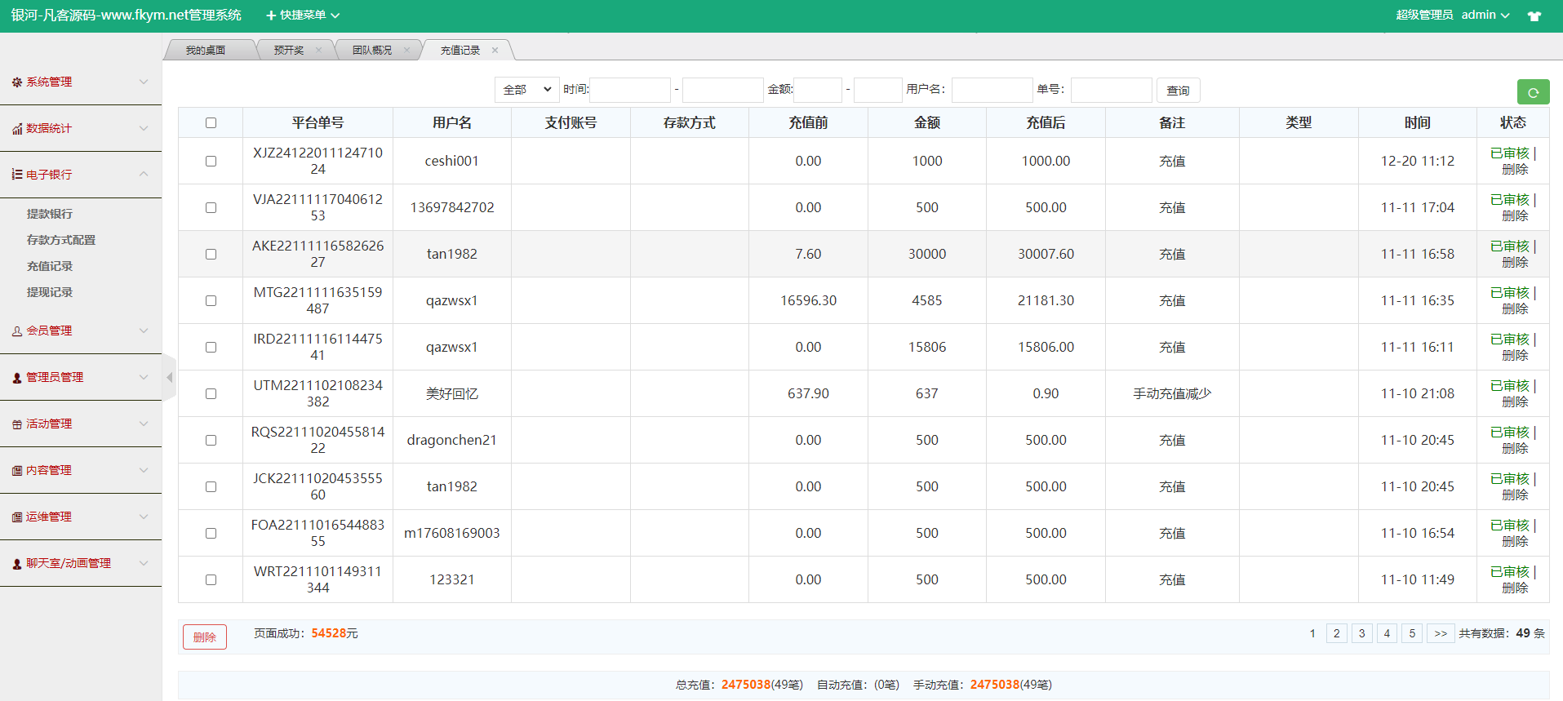This screenshot has width=1563, height=701.
Task: Click the shirt skin icon in header
Action: pos(1534,16)
